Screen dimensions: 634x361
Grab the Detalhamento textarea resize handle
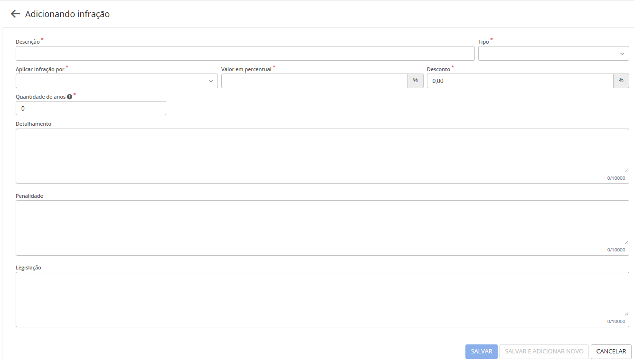click(626, 169)
